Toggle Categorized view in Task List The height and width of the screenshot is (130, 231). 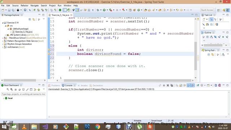tap(212, 19)
